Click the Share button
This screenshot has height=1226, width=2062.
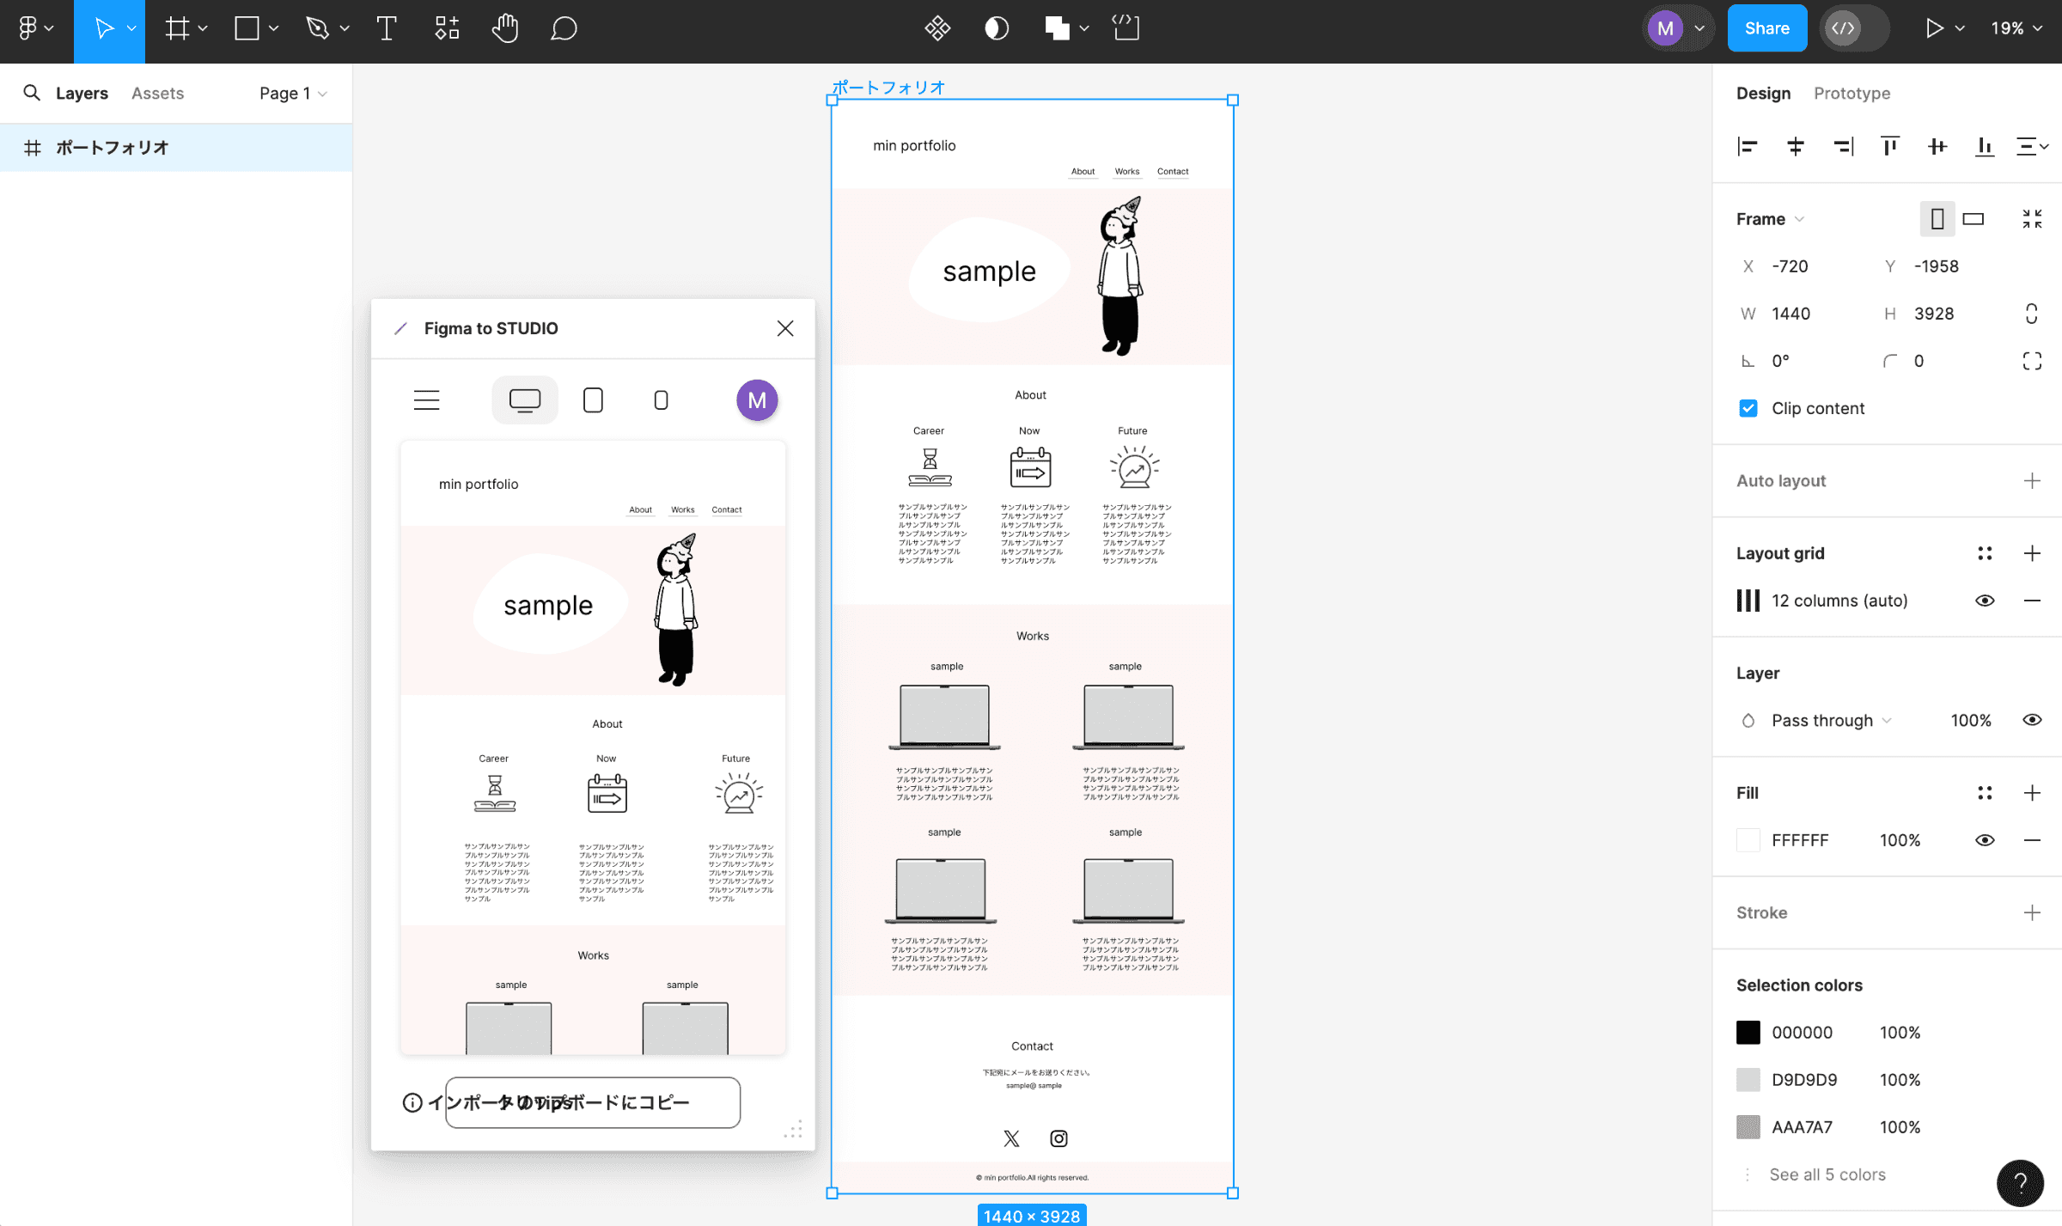point(1766,27)
